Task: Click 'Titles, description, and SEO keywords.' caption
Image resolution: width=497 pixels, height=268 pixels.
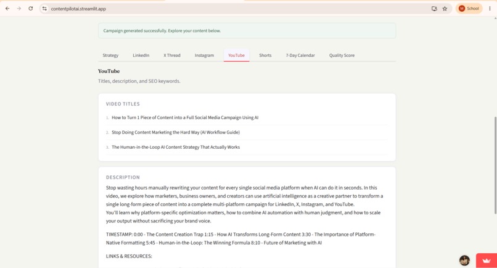Action: coord(139,81)
